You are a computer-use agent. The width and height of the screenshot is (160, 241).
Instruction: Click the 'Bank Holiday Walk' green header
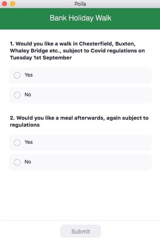click(x=80, y=18)
